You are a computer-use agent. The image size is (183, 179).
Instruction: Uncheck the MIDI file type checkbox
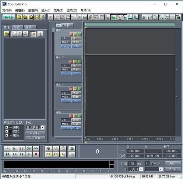click(6, 131)
